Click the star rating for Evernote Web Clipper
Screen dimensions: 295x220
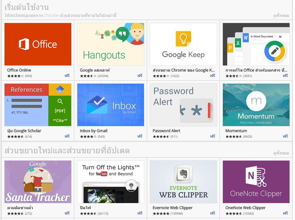pyautogui.click(x=161, y=214)
